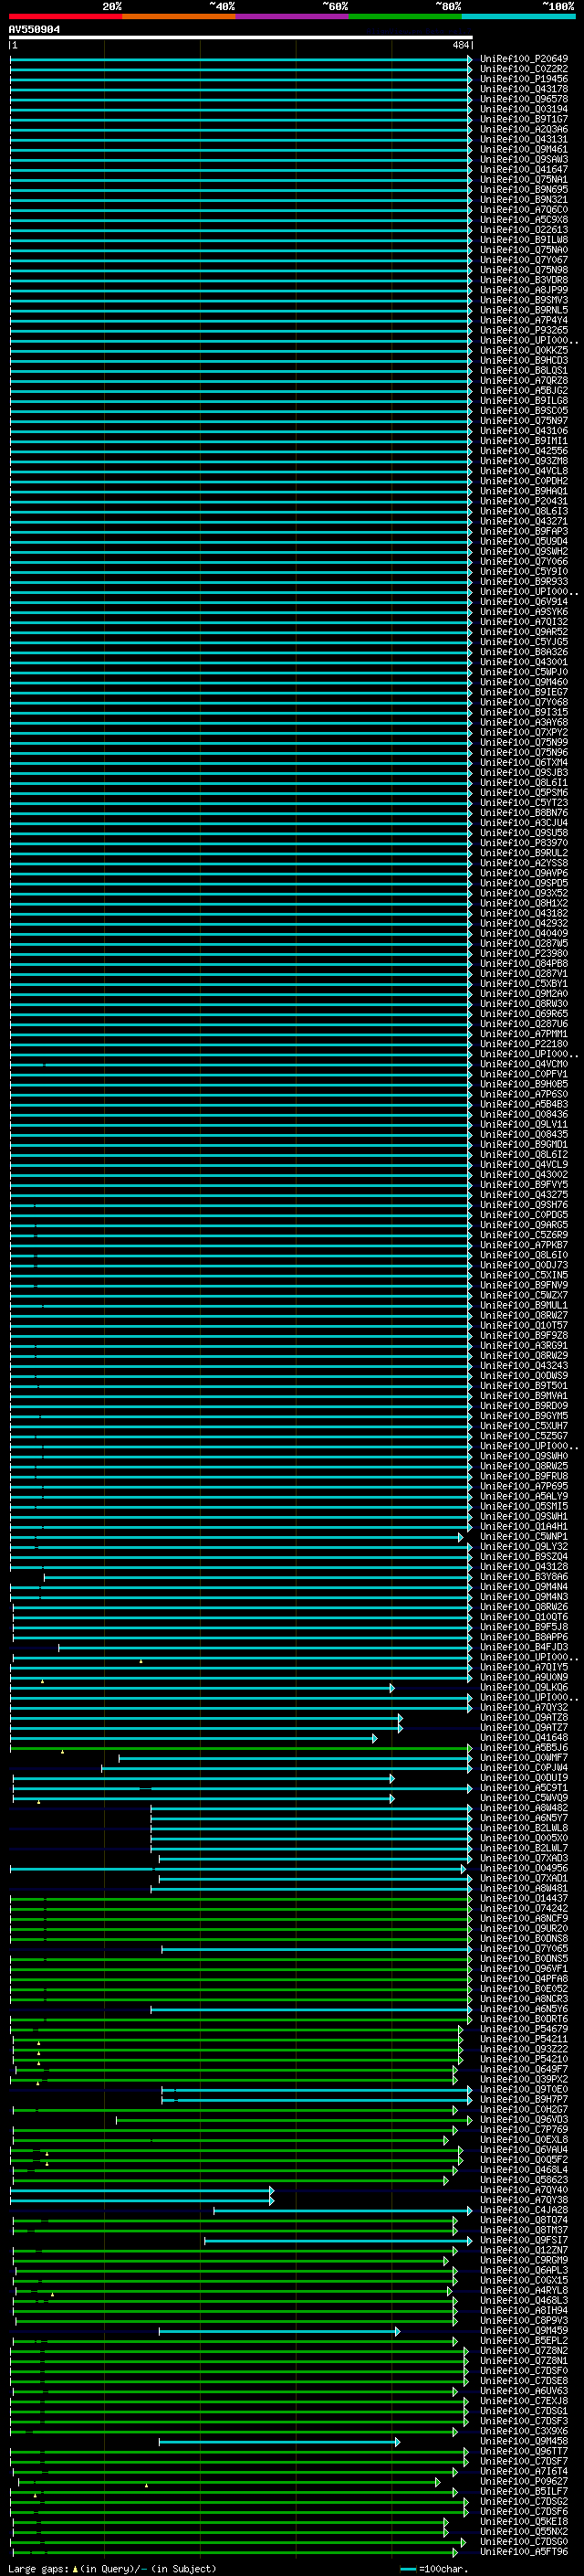Select label UniRef100_A5C9X8
The height and width of the screenshot is (2576, 584).
point(523,220)
